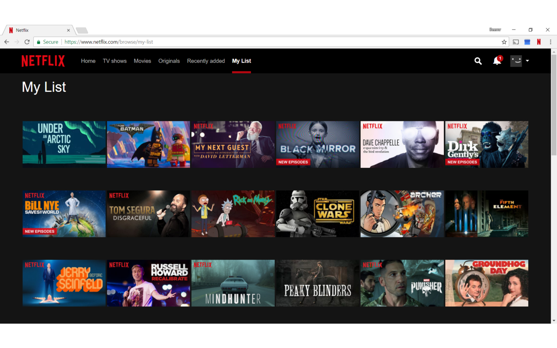Open Tom Segura Disgraceful
Image resolution: width=557 pixels, height=348 pixels.
tap(148, 214)
